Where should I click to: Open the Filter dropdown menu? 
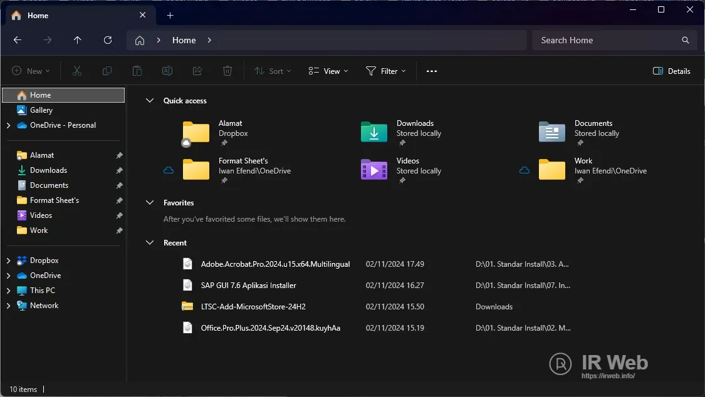click(386, 71)
